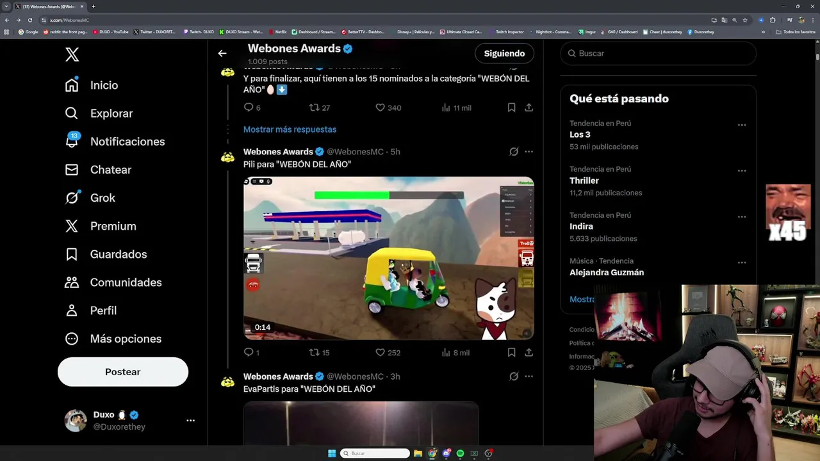Open Chatear messages section
The image size is (820, 461).
coord(97,170)
